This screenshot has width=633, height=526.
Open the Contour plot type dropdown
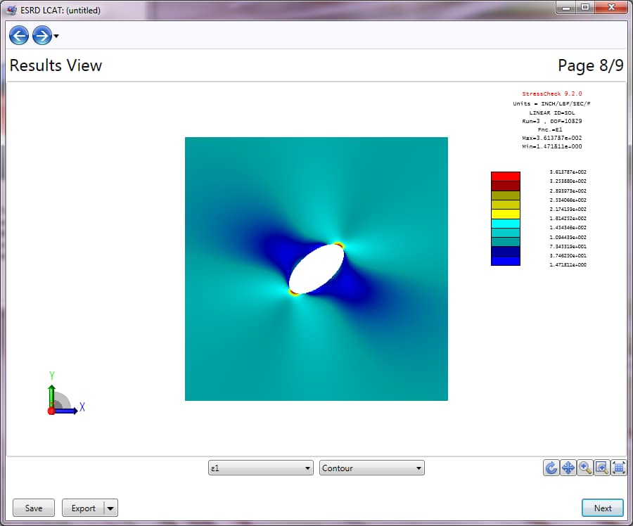click(x=372, y=468)
